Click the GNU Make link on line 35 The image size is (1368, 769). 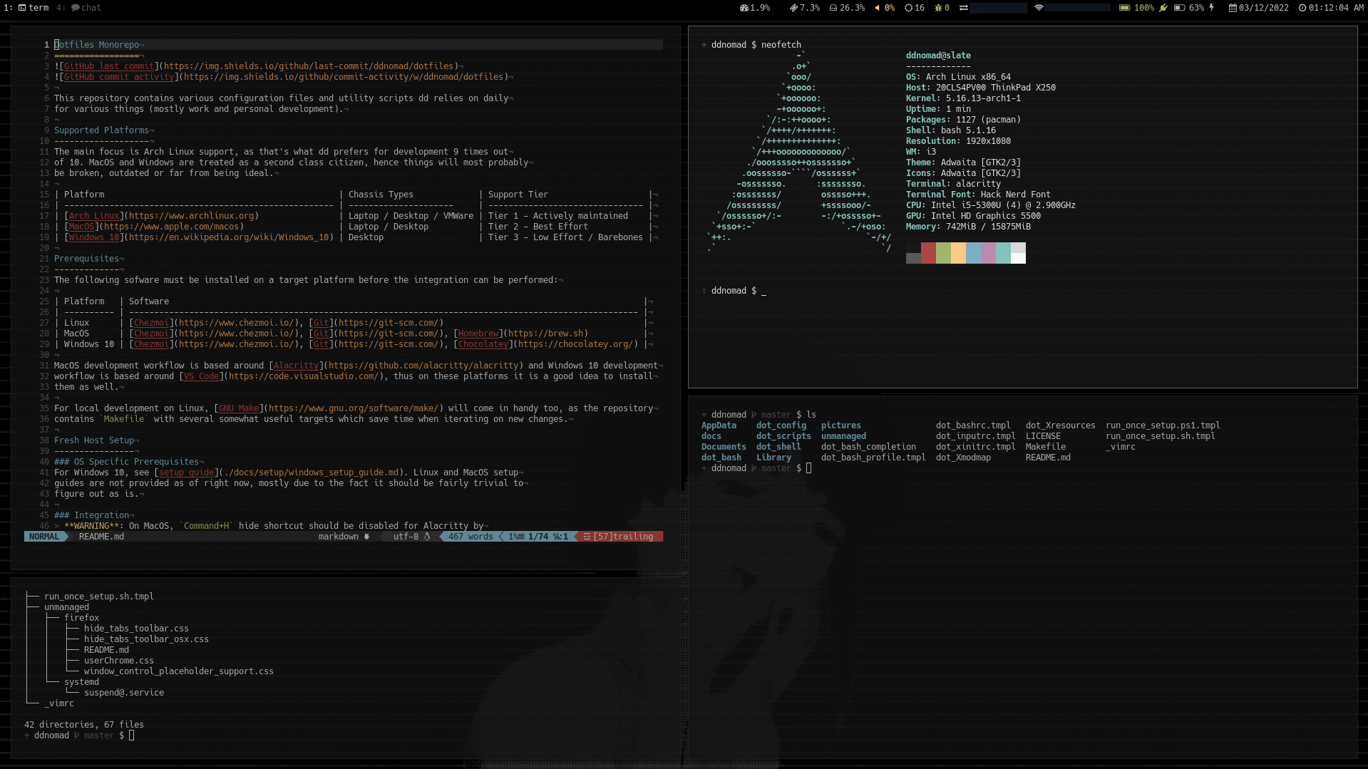pos(239,408)
